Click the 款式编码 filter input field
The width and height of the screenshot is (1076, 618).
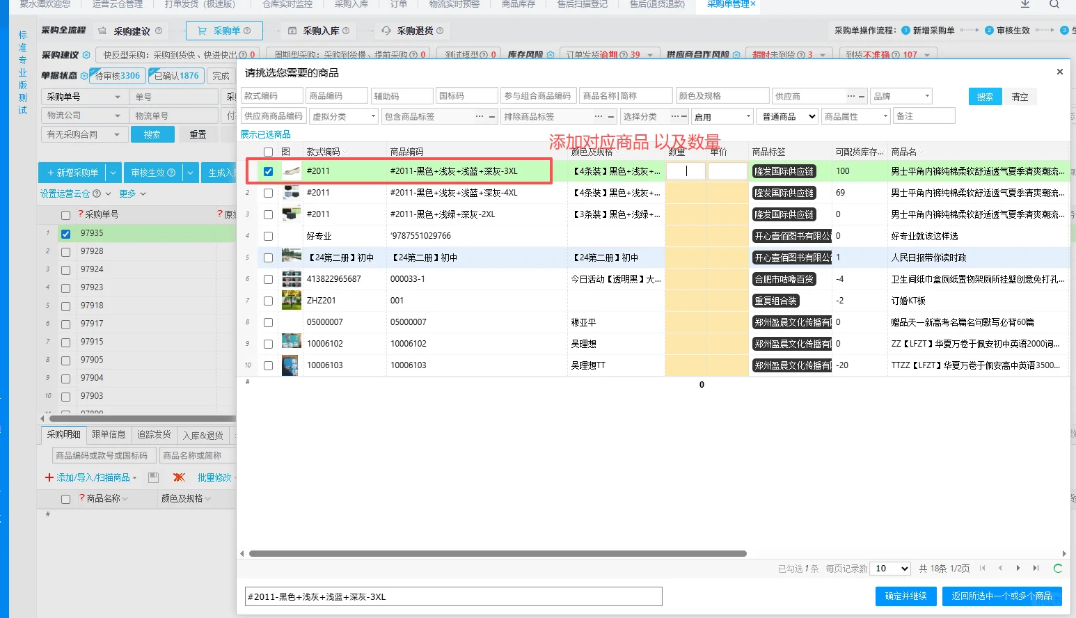(x=271, y=96)
